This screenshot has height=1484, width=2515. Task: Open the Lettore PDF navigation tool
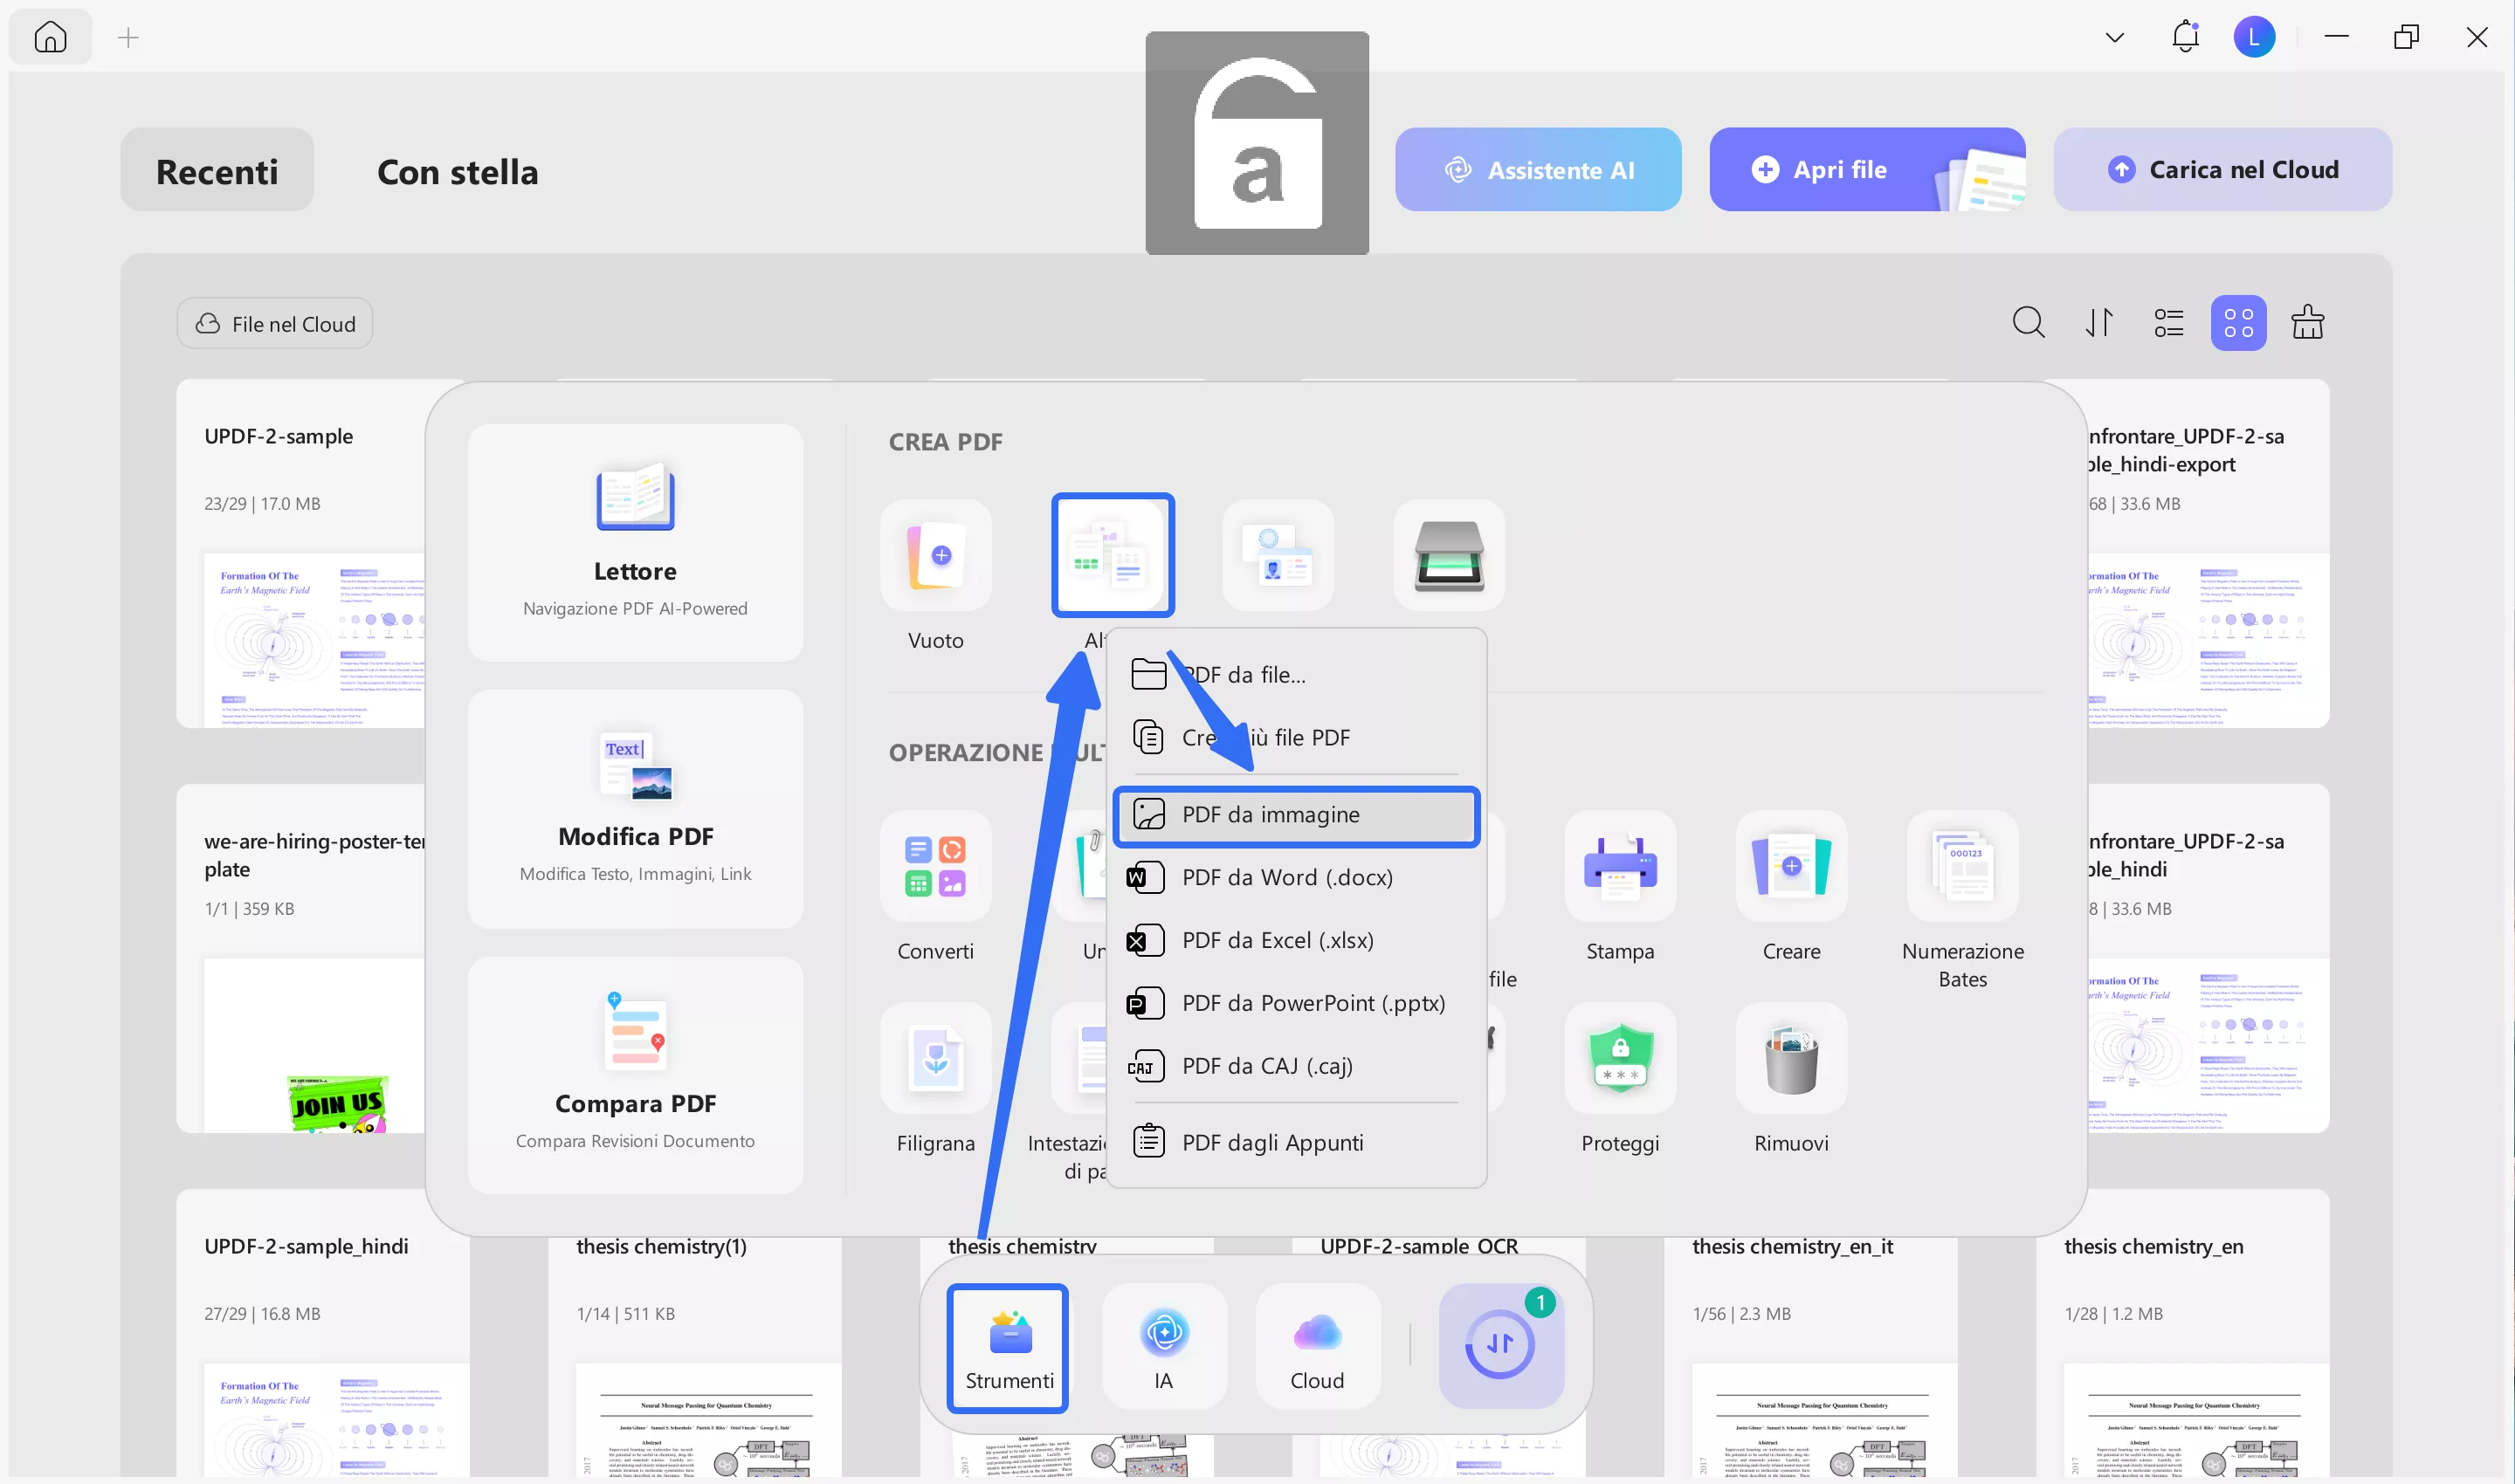tap(634, 540)
